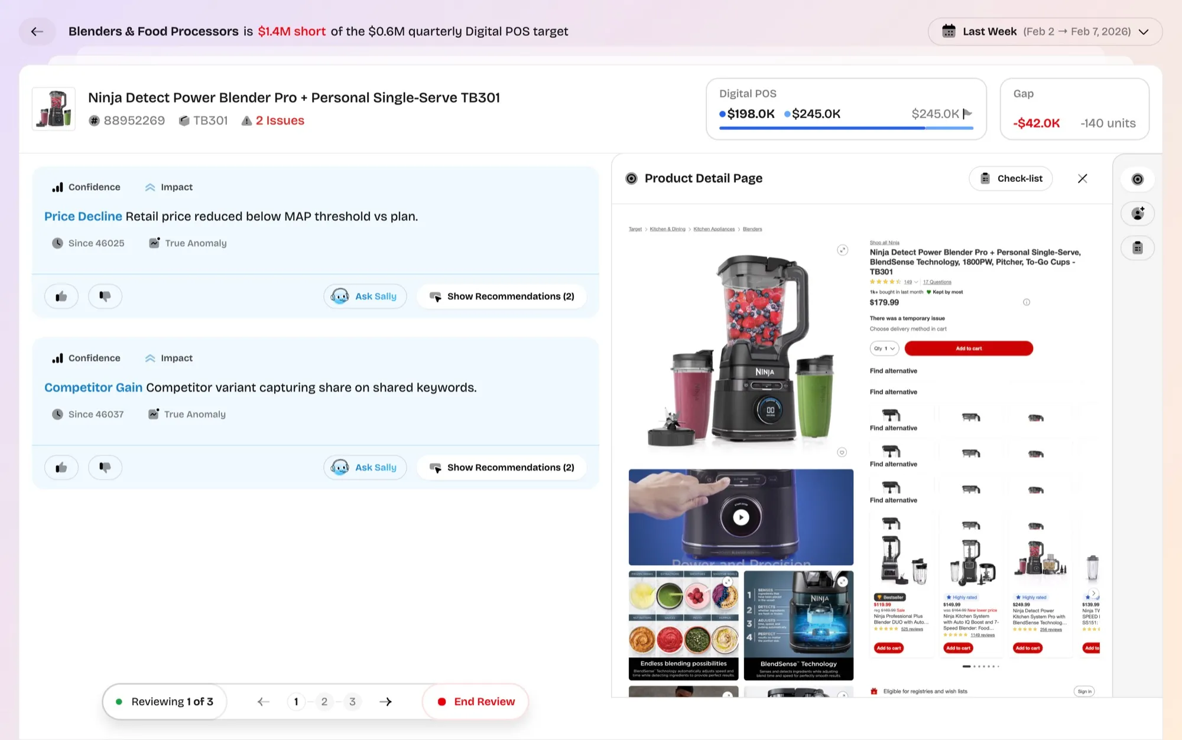Click the Since 46037 clock label
The width and height of the screenshot is (1182, 740).
pos(88,415)
